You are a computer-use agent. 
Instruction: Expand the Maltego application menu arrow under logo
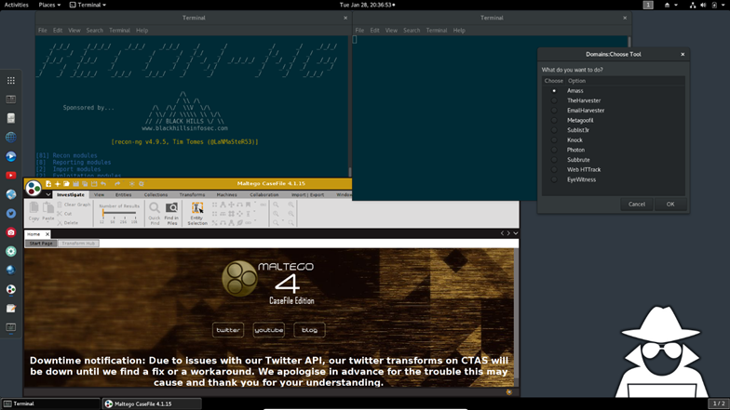coord(48,194)
